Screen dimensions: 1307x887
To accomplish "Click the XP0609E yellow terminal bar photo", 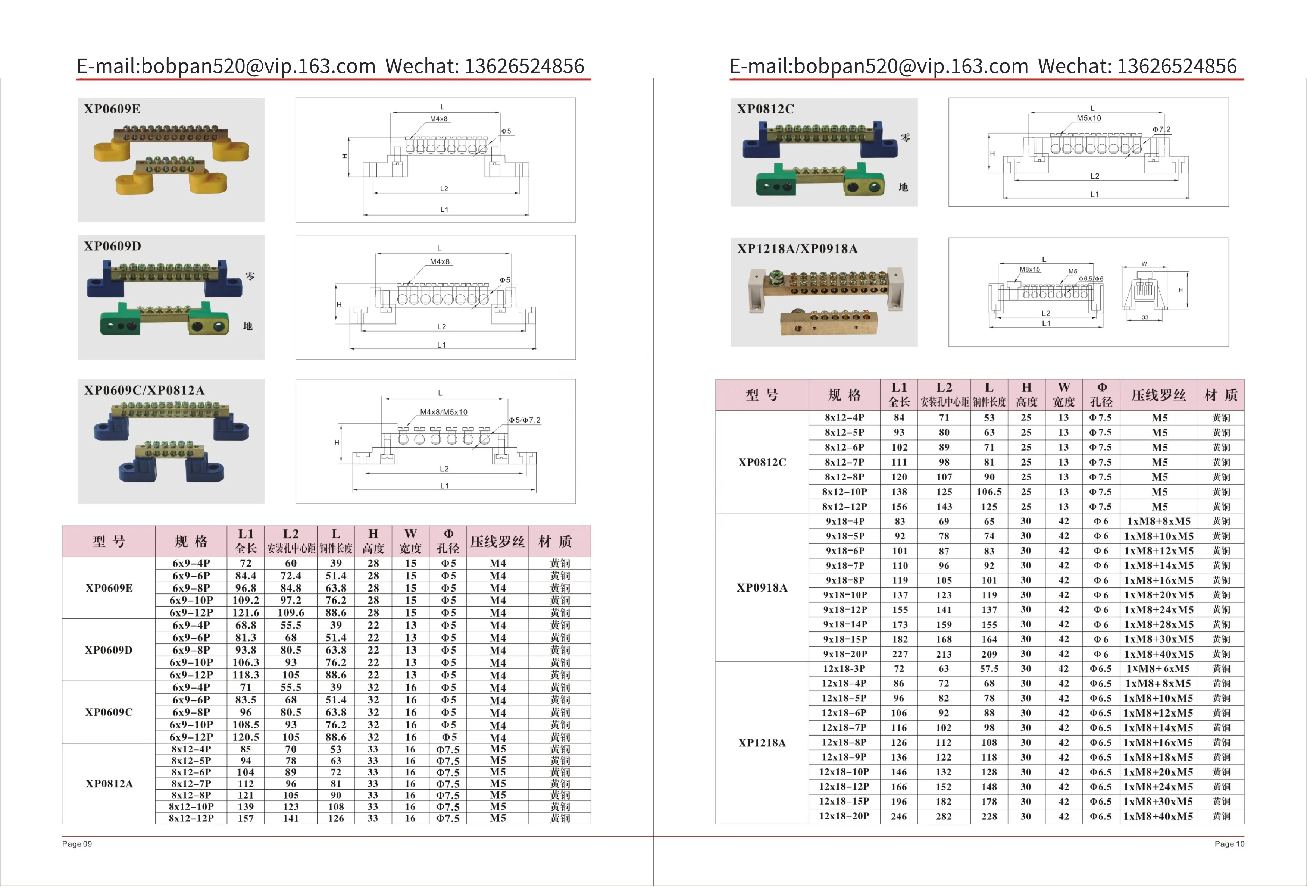I will pyautogui.click(x=171, y=160).
